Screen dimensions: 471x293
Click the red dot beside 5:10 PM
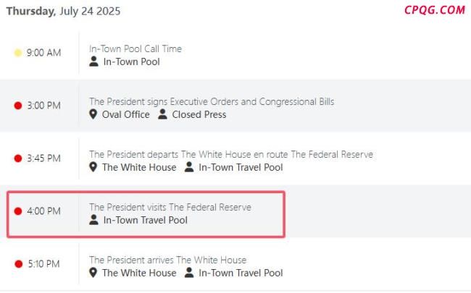click(x=19, y=264)
